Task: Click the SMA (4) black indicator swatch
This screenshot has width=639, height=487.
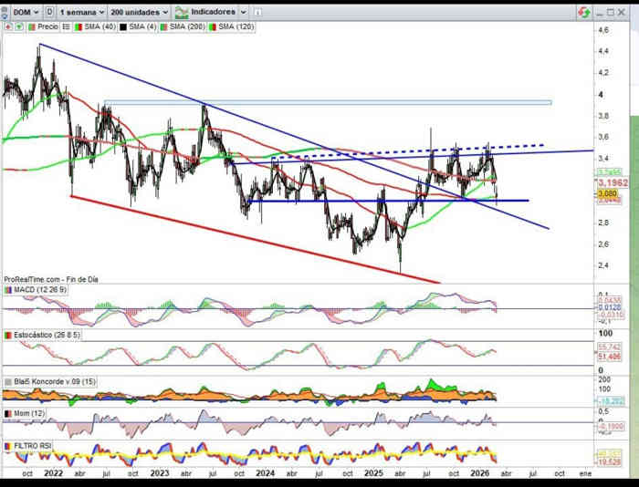Action: point(122,27)
